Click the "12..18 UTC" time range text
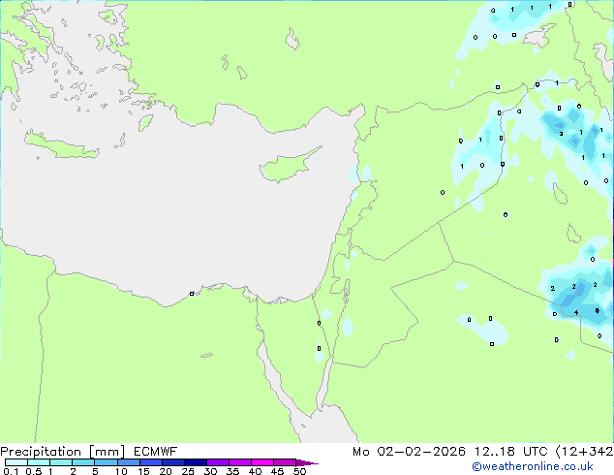 pos(510,452)
